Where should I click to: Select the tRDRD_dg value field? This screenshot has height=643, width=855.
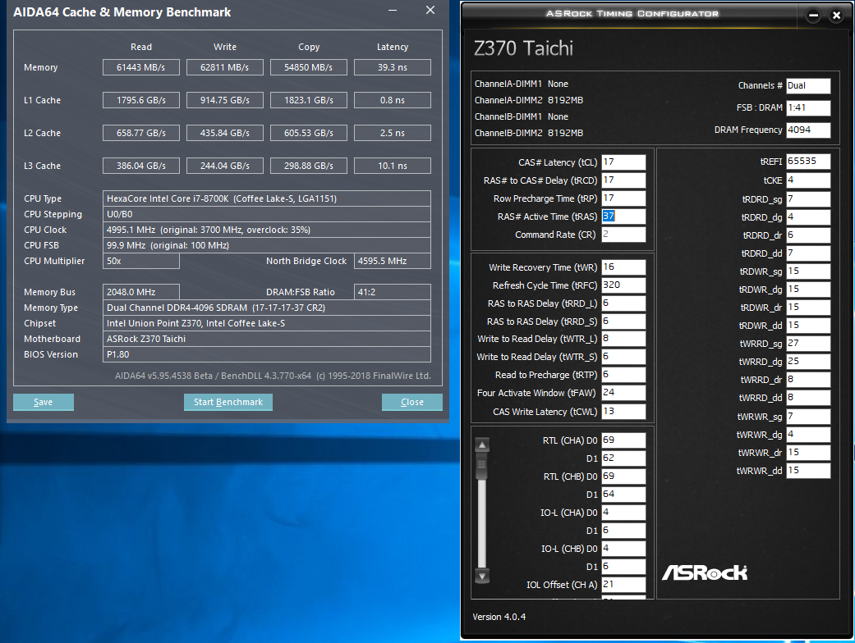pyautogui.click(x=808, y=217)
